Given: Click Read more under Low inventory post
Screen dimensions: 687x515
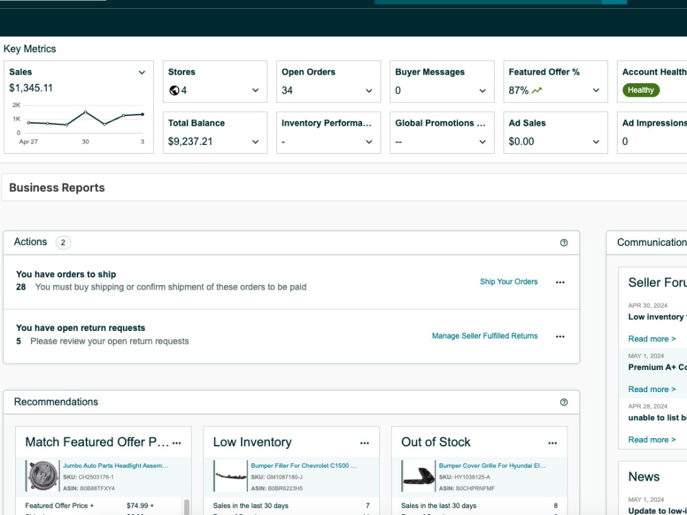Looking at the screenshot, I should point(651,339).
